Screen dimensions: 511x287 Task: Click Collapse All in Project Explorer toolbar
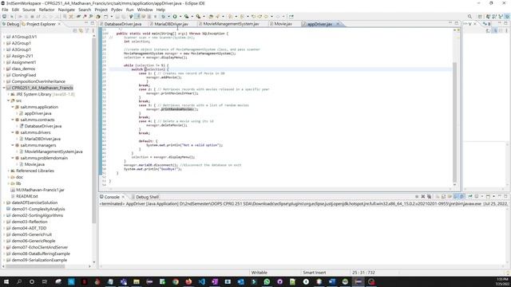tap(75, 30)
